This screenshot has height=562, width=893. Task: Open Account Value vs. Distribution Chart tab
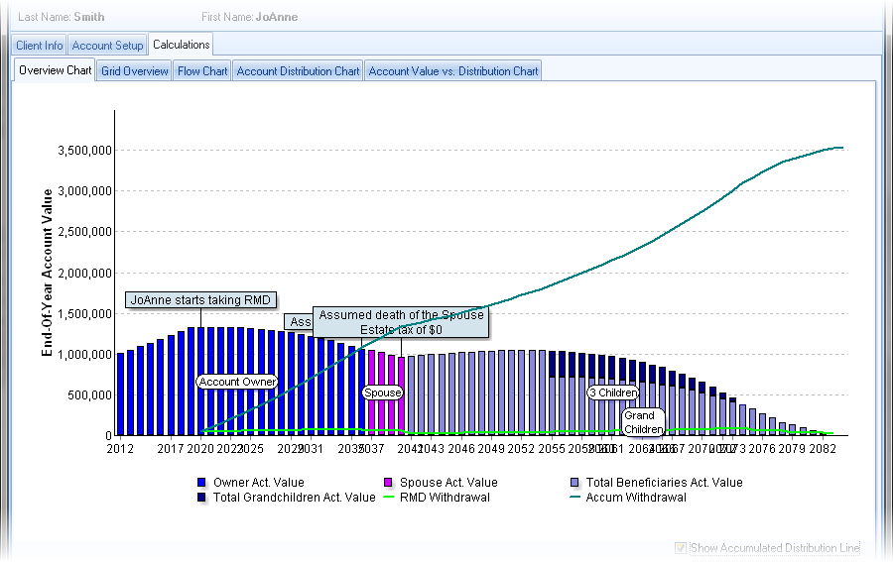(453, 71)
